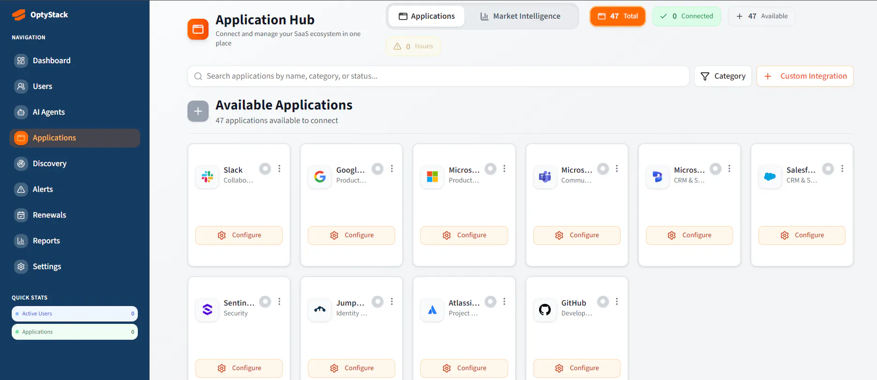Toggle the JumpCloud status indicator
The width and height of the screenshot is (877, 380).
(378, 301)
